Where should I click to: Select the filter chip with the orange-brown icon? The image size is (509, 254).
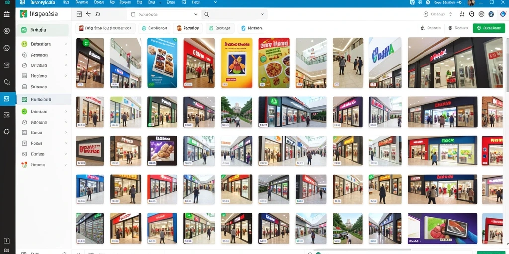coord(188,28)
